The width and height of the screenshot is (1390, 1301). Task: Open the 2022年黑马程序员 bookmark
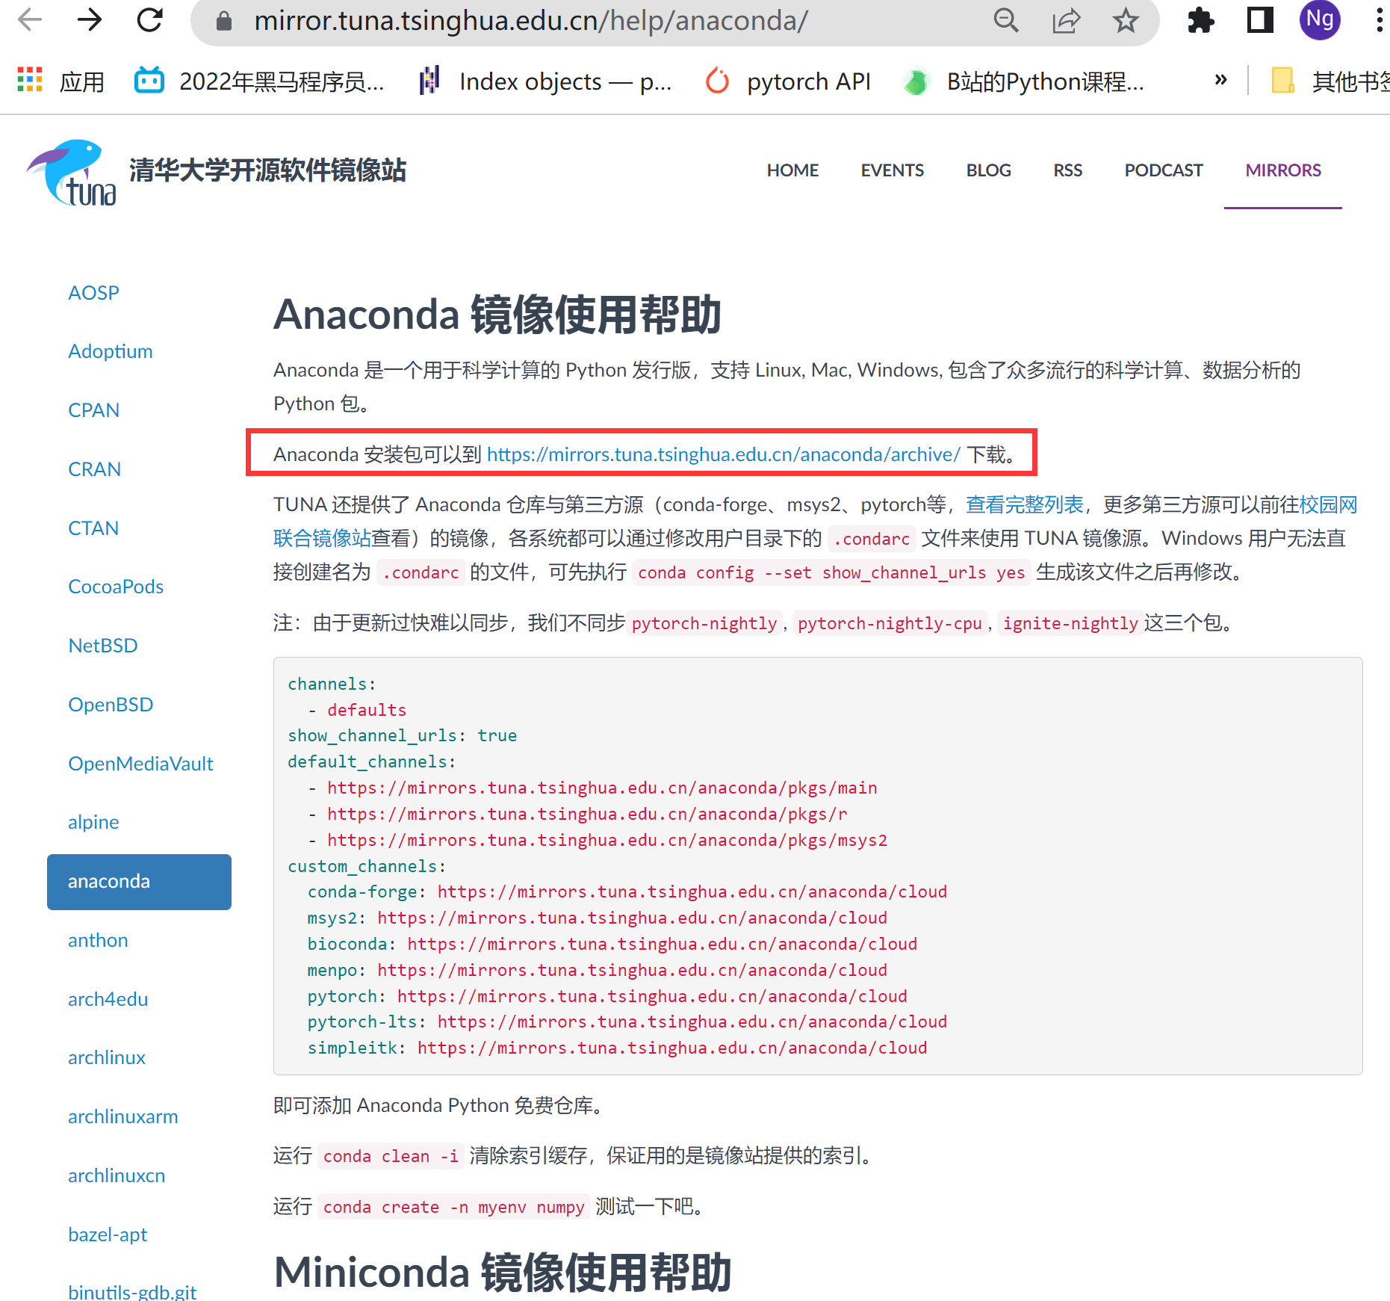(x=260, y=81)
